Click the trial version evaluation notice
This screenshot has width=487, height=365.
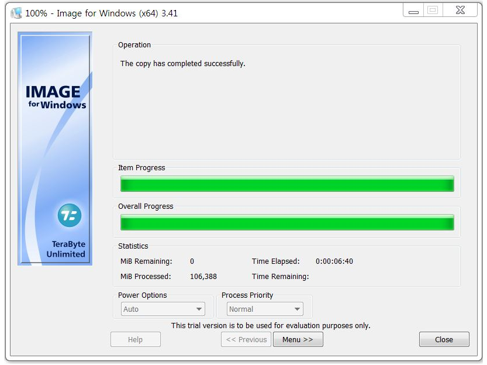pos(271,326)
